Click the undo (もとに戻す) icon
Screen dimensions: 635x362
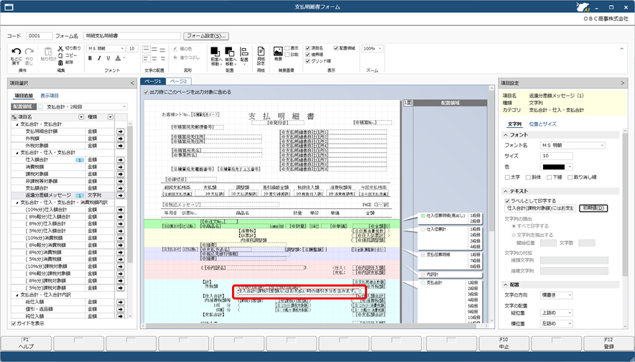16,52
